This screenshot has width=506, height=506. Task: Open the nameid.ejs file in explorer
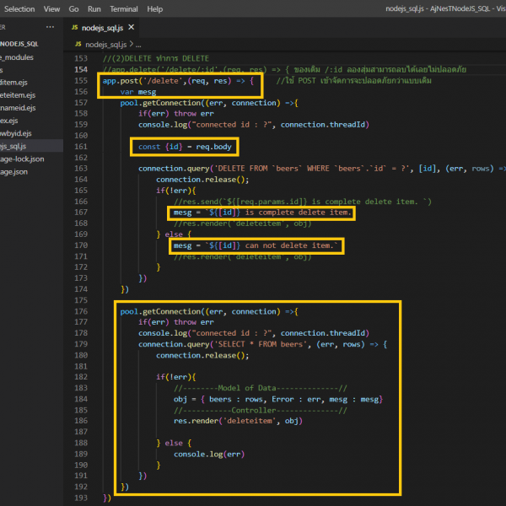point(19,108)
